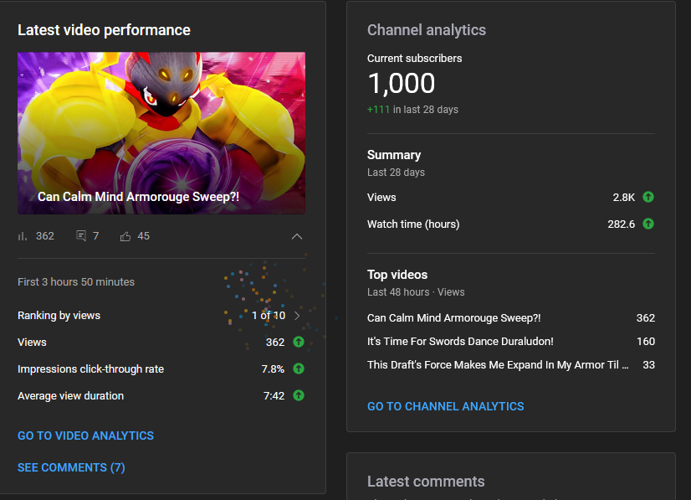The width and height of the screenshot is (691, 500).
Task: Open SEE COMMENTS (7)
Action: [71, 467]
